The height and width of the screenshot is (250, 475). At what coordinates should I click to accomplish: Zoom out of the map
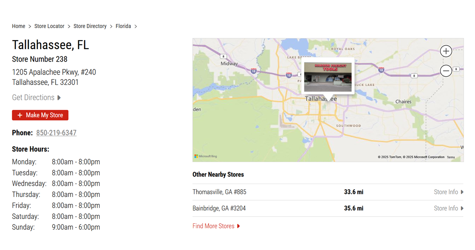(446, 70)
